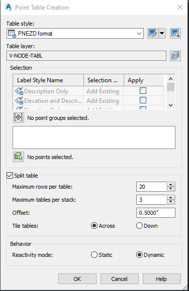Click the AutoCAD logo in title bar
Screen dimensions: 189x291
[9, 7]
